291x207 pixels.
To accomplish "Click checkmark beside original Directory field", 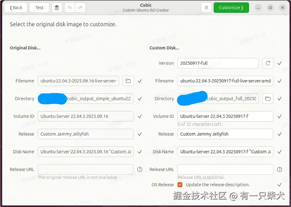I will click(140, 98).
